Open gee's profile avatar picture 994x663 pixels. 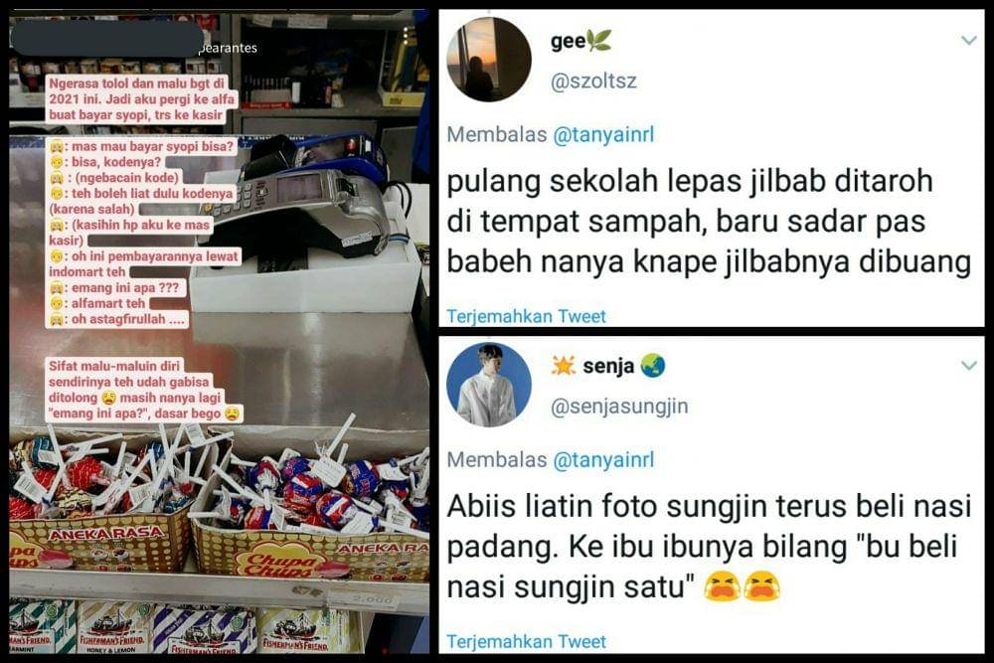click(489, 60)
